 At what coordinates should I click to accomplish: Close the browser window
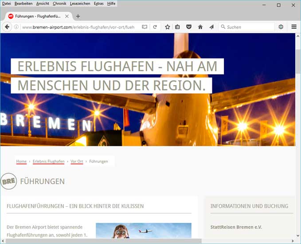point(293,5)
